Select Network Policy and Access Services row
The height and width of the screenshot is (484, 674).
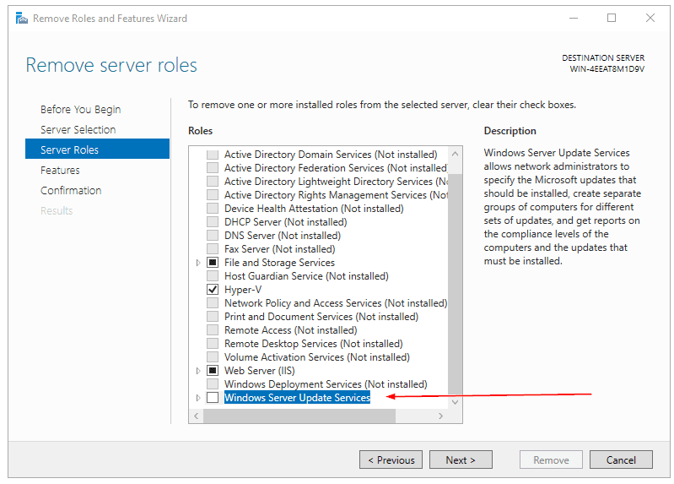(336, 303)
